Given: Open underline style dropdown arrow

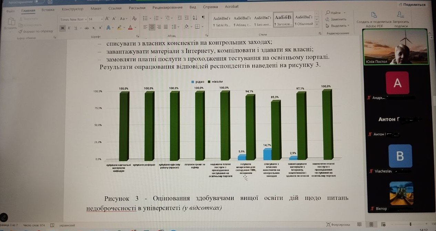Looking at the screenshot, I should pos(81,28).
